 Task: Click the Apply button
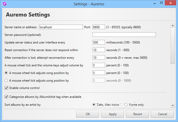click(112, 114)
